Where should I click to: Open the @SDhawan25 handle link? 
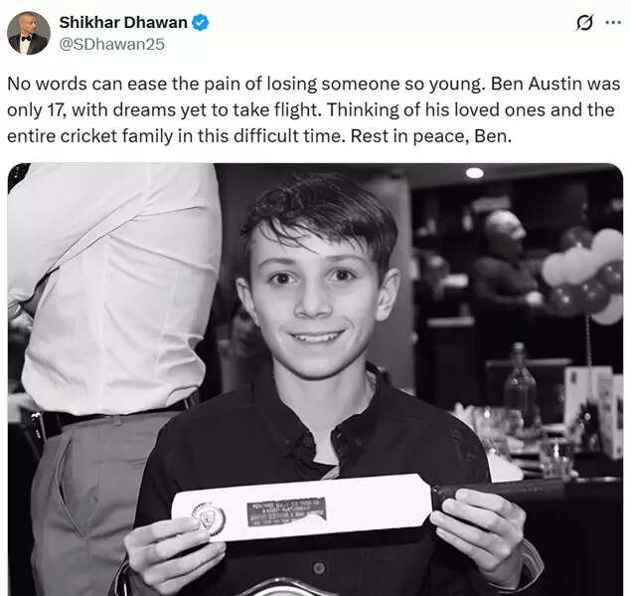112,44
